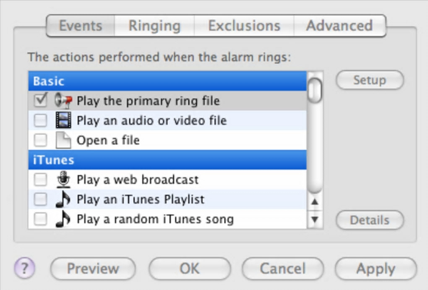This screenshot has width=428, height=290.
Task: Click the microphone icon for web broadcast
Action: (63, 180)
